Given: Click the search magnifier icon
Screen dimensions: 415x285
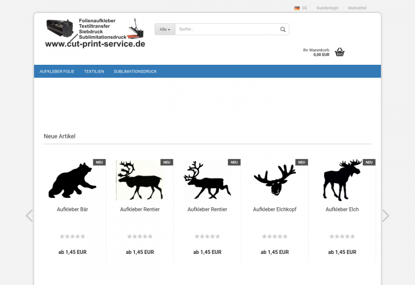Looking at the screenshot, I should point(283,30).
